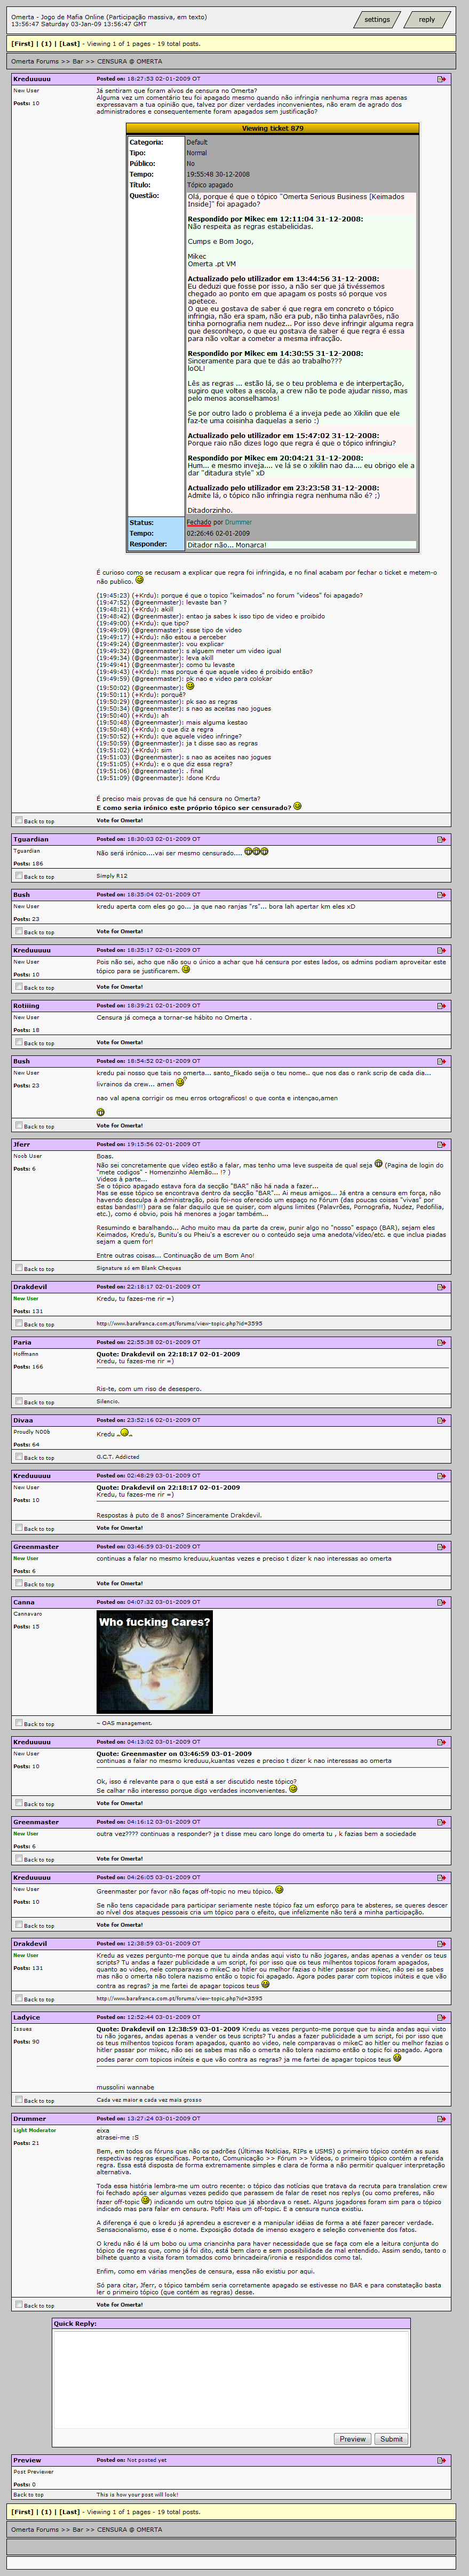Tick the checkbox under Canna's post
The width and height of the screenshot is (469, 2576).
pyautogui.click(x=18, y=1722)
